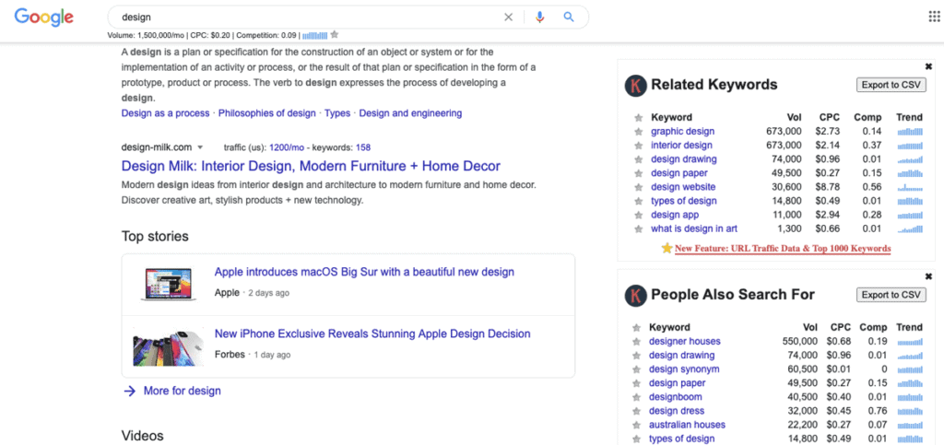Viewport: 944px width, 445px height.
Task: Star all keywords in Related Keywords header
Action: [639, 118]
